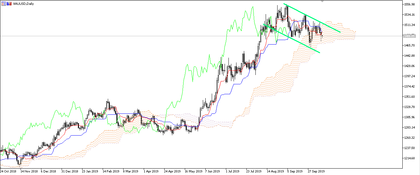Click the 27 Sep 2019 date label
Screen dimensions: 420x175
pos(316,171)
